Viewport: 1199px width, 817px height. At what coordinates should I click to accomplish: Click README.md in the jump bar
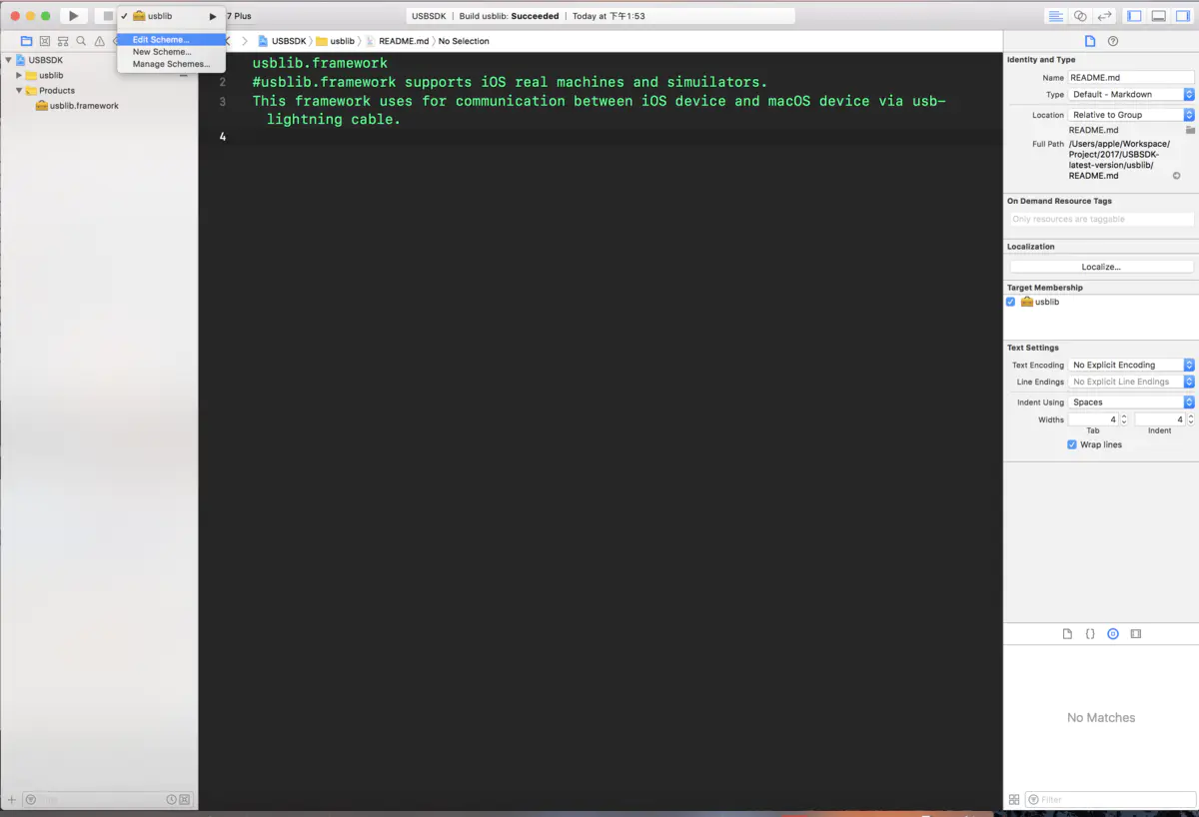[398, 41]
